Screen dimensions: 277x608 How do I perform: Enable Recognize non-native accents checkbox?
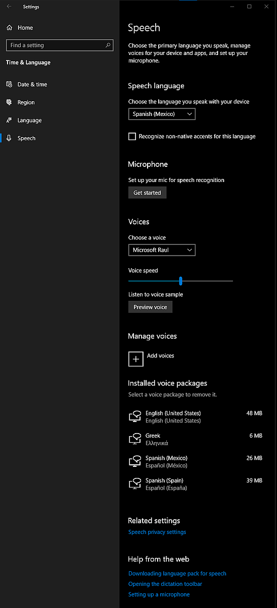click(132, 137)
